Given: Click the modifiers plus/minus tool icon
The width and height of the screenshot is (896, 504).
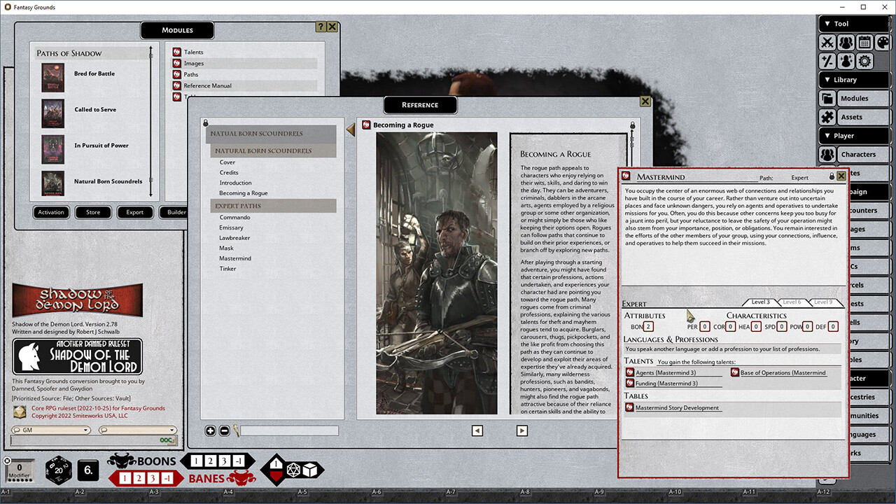Looking at the screenshot, I should 828,62.
